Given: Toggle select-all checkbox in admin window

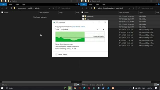Looking at the screenshot, I should tap(2, 12).
